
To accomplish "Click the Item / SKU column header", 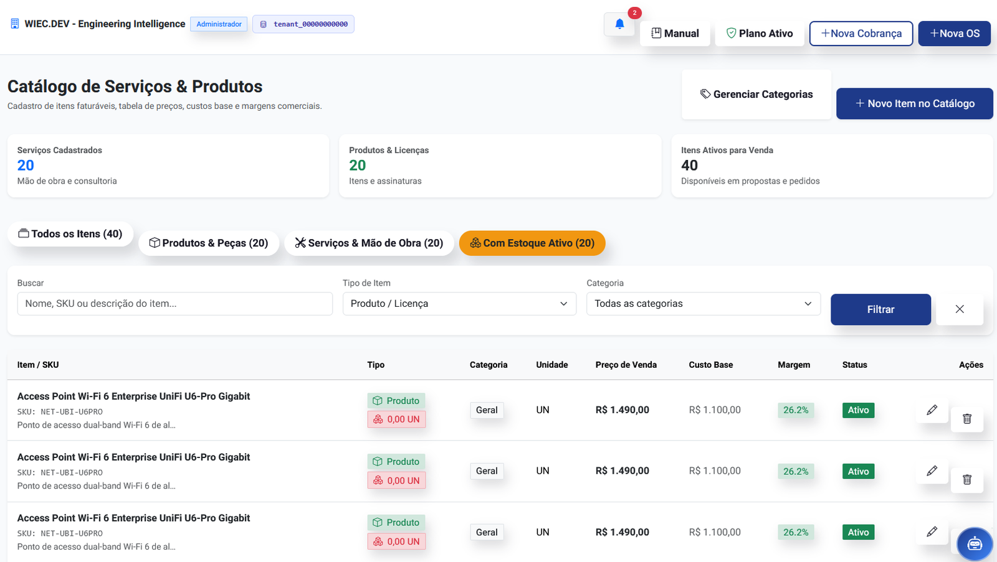I will (38, 365).
